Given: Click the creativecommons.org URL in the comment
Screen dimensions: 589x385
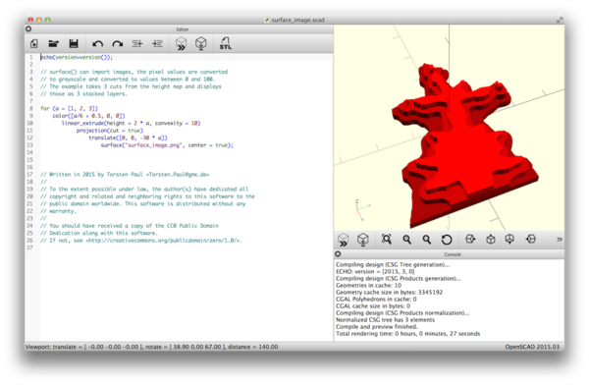Looking at the screenshot, I should [x=163, y=241].
